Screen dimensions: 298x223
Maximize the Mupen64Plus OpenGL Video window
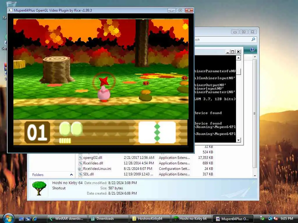tap(180, 10)
